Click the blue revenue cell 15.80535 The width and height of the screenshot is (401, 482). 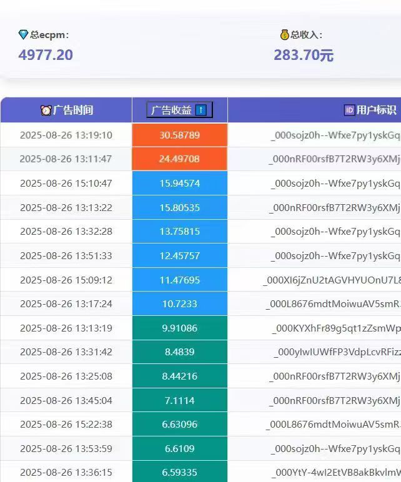click(x=180, y=207)
